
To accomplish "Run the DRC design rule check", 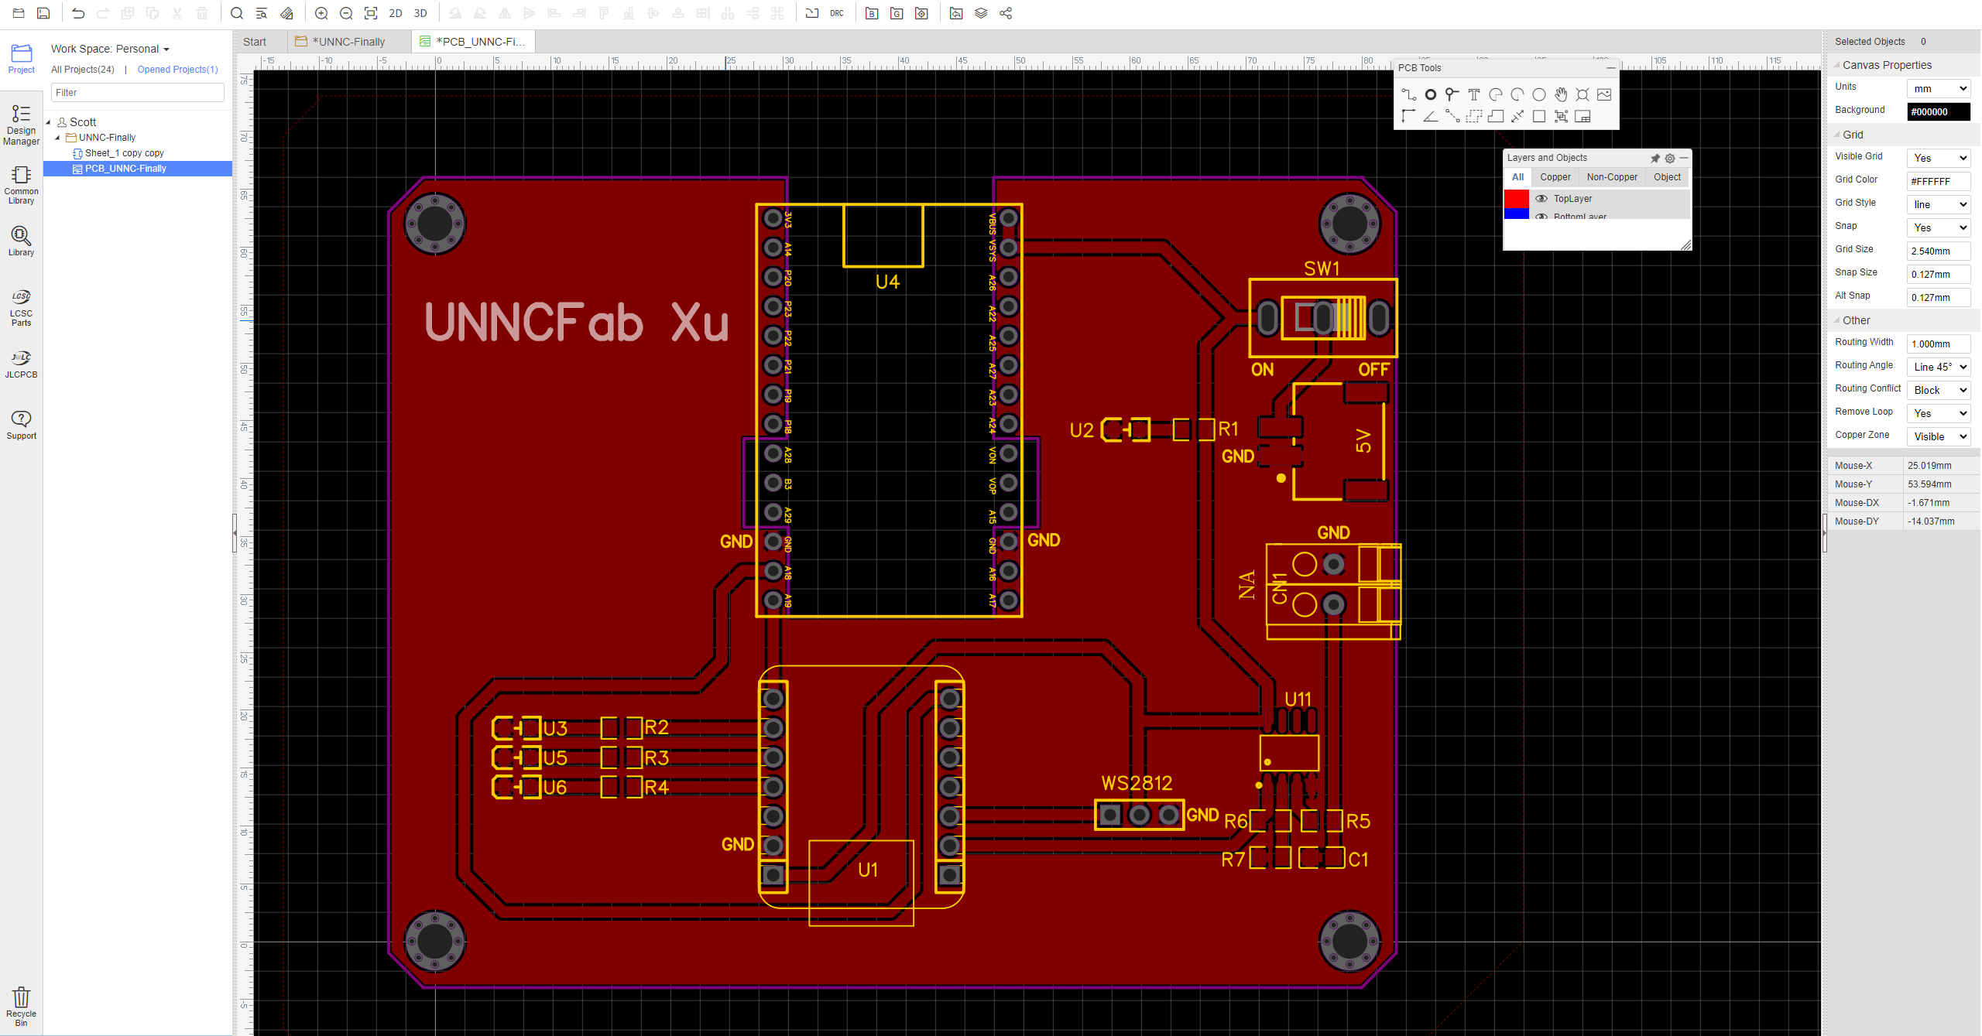I will tap(837, 13).
